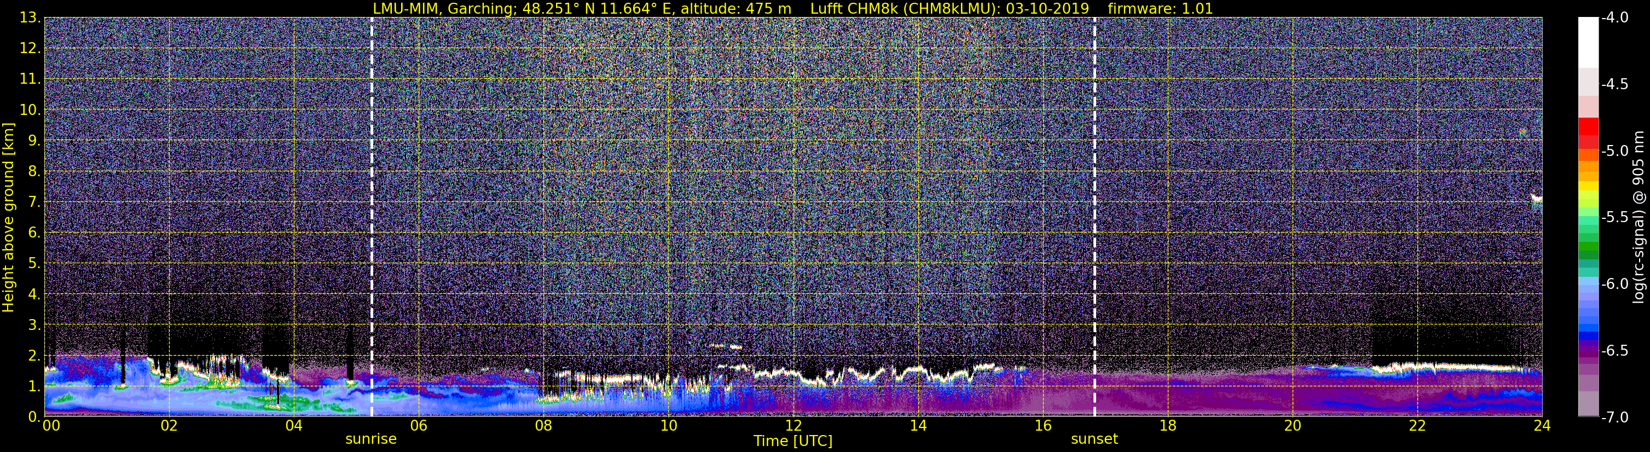This screenshot has width=1650, height=452.
Task: Click the "04" time axis tick label
Action: [x=293, y=426]
